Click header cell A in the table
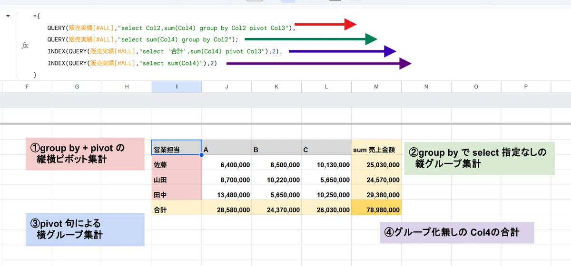Image resolution: width=571 pixels, height=266 pixels. point(226,148)
